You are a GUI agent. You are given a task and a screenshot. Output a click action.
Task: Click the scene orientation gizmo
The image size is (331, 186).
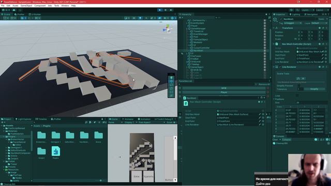(168, 29)
